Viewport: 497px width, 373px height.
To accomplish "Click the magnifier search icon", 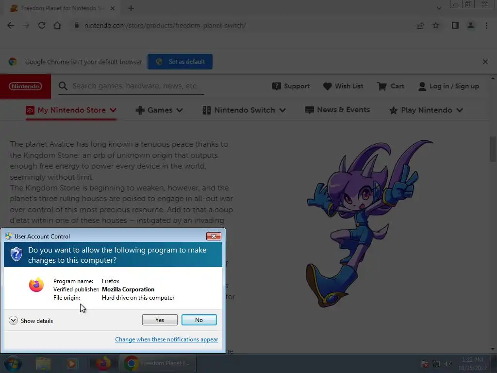I will tap(63, 86).
